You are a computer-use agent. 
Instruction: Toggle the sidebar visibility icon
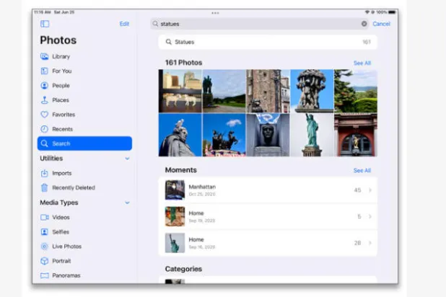(x=45, y=24)
